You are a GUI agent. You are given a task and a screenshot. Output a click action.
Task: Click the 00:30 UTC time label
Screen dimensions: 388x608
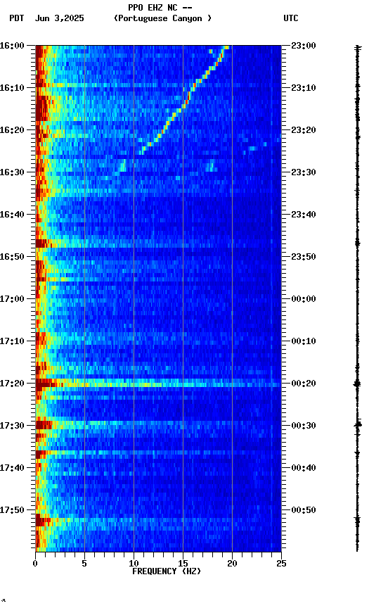pyautogui.click(x=304, y=426)
